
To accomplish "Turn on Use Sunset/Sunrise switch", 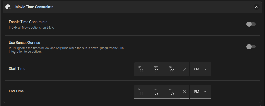I will (x=251, y=47).
